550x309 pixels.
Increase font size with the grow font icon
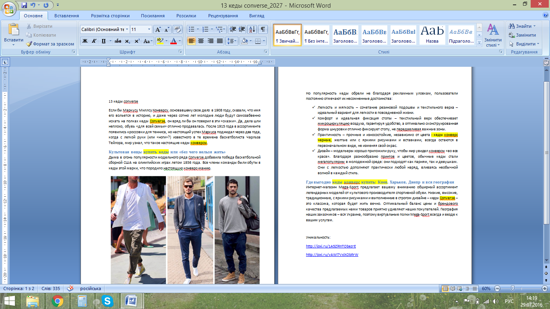pyautogui.click(x=158, y=29)
